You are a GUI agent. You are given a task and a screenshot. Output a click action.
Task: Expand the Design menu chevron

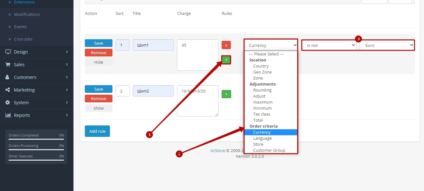(x=67, y=52)
